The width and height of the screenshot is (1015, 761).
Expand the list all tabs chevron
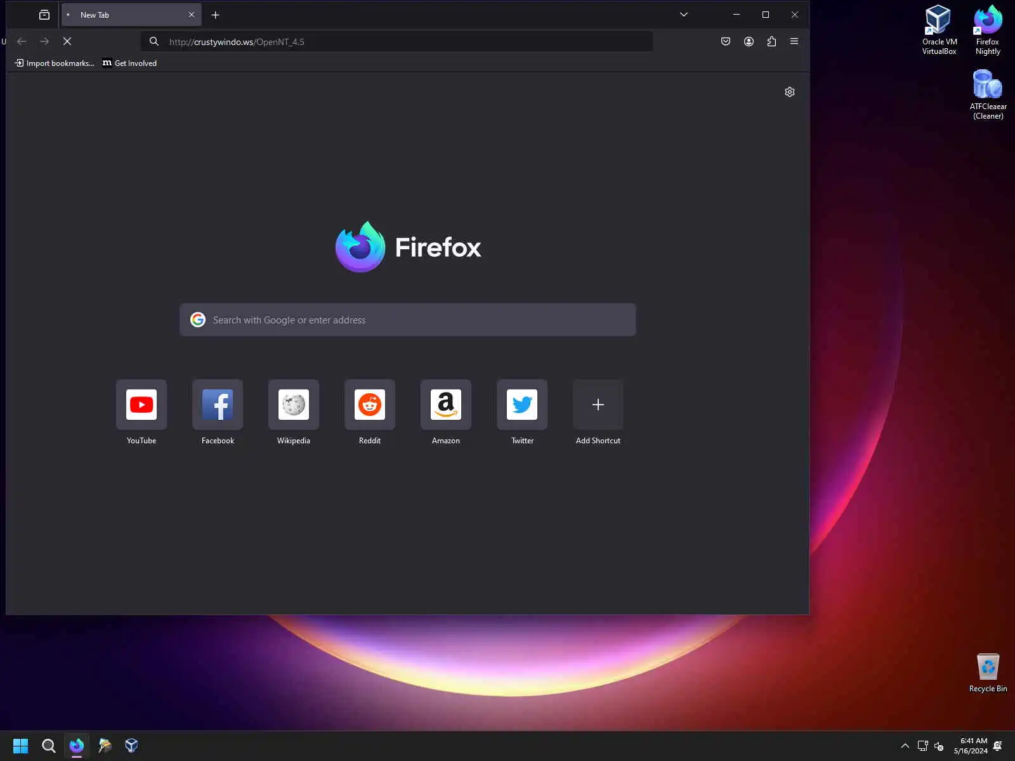coord(684,15)
